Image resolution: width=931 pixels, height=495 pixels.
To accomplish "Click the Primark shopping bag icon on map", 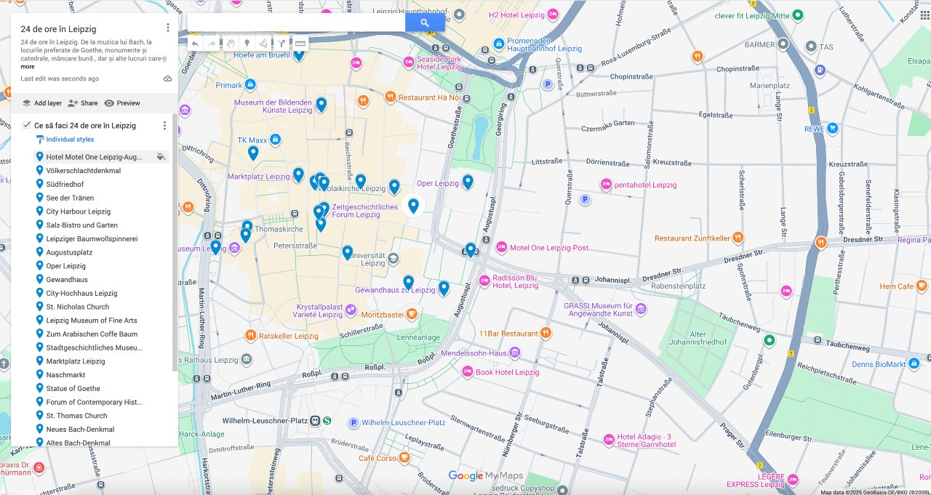I will click(x=250, y=85).
